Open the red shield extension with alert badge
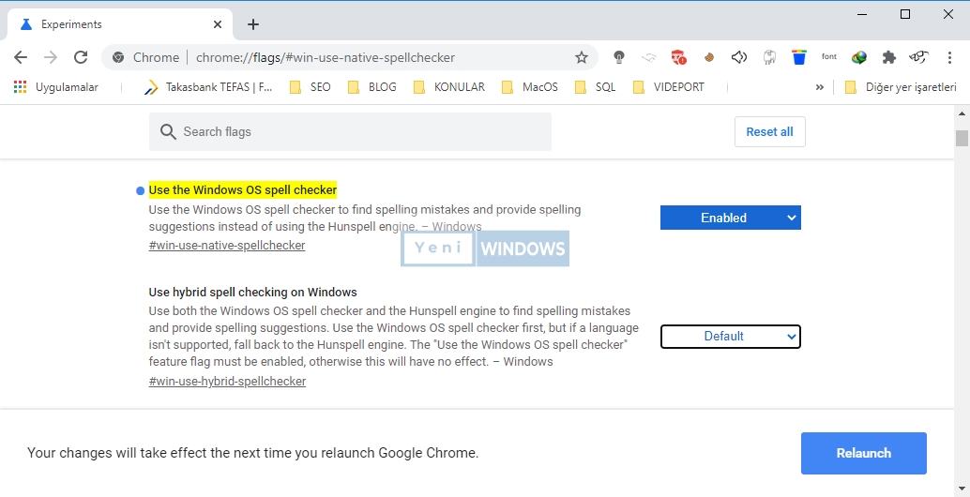Screen dimensions: 970x497 click(x=679, y=57)
